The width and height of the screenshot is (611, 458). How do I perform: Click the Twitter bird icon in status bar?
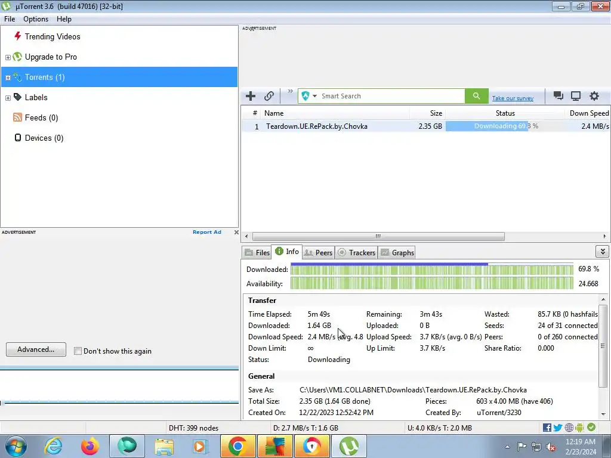coord(558,428)
